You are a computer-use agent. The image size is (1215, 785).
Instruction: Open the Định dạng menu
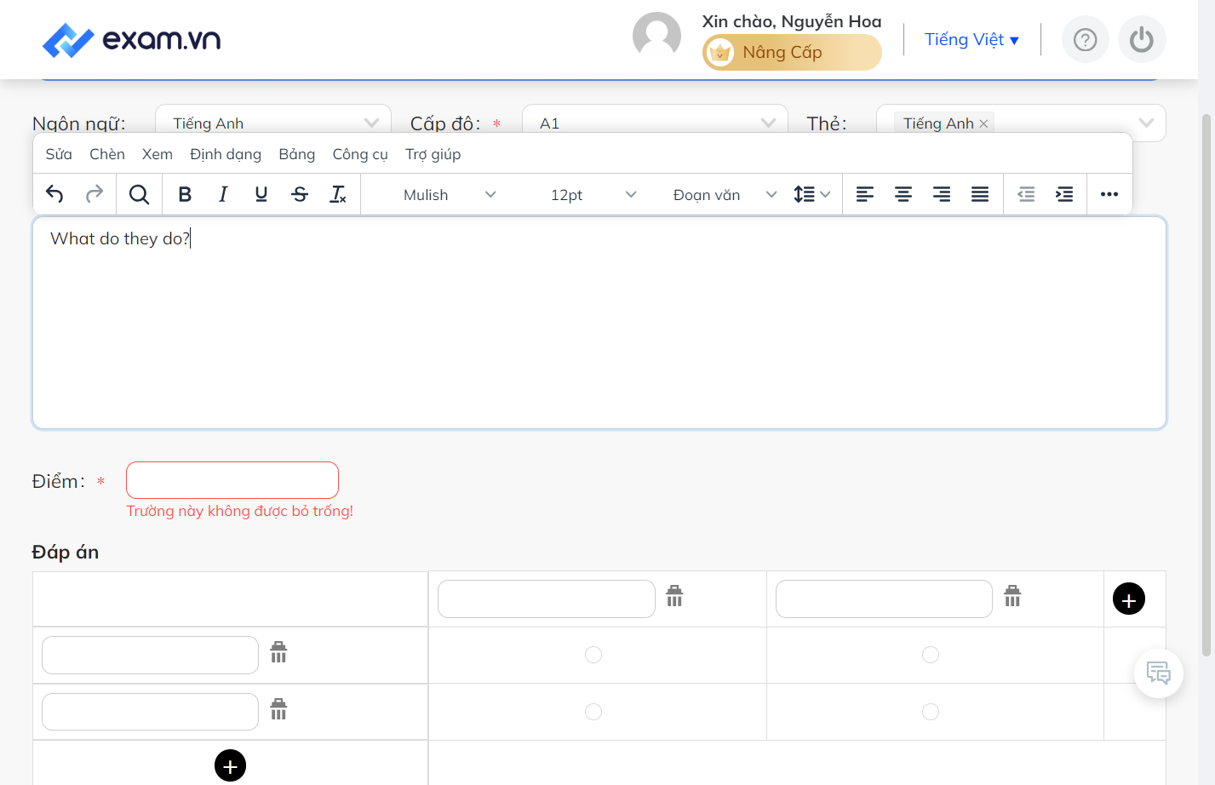226,154
